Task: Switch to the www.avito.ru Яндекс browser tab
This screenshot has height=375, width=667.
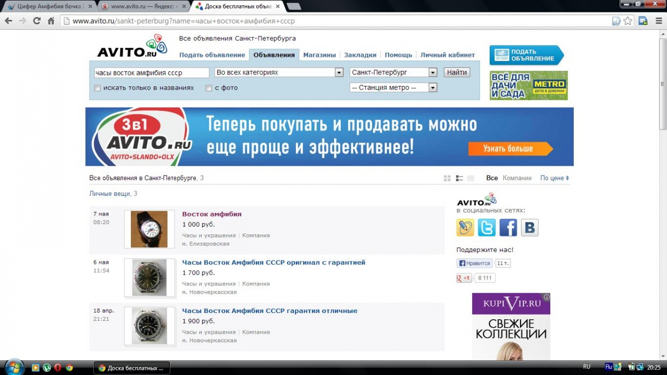Action: click(144, 6)
